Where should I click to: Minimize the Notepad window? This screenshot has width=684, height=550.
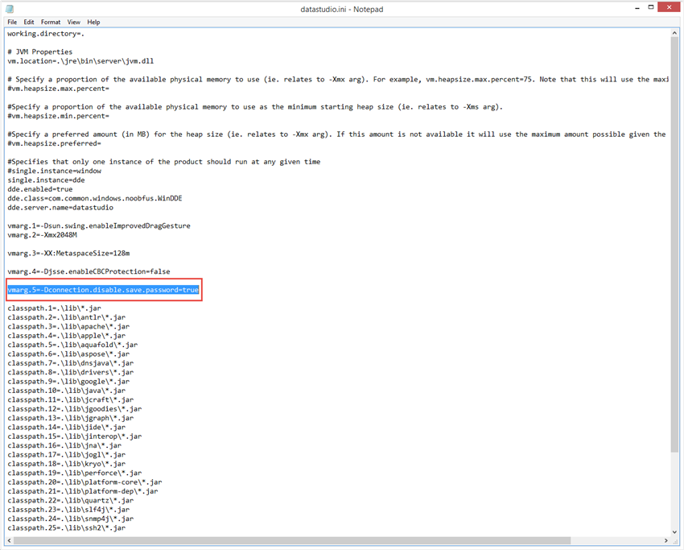click(x=637, y=7)
